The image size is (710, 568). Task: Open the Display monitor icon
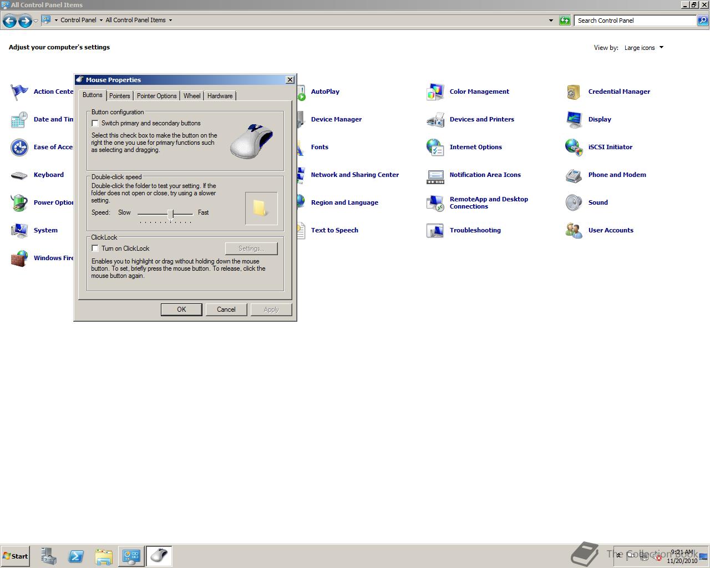coord(574,119)
